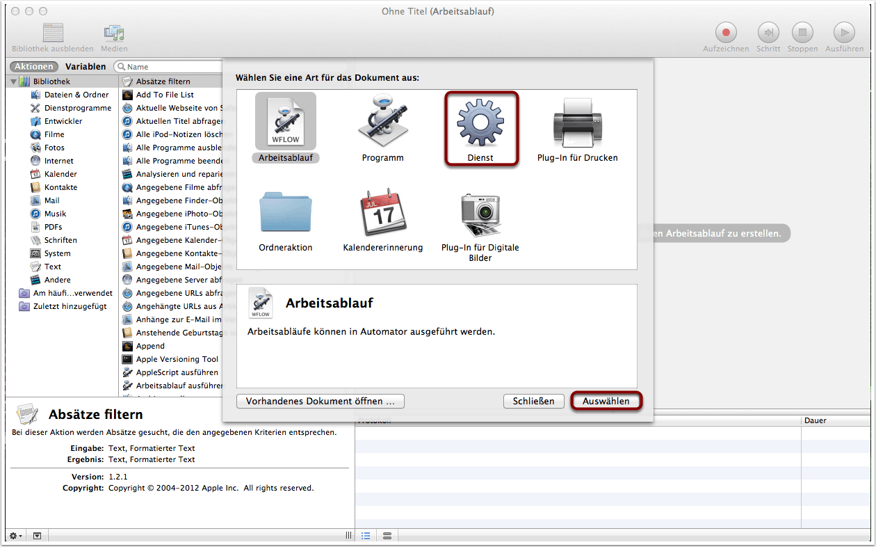Select the Mail category
Viewport: 876px width, 547px height.
coord(52,200)
